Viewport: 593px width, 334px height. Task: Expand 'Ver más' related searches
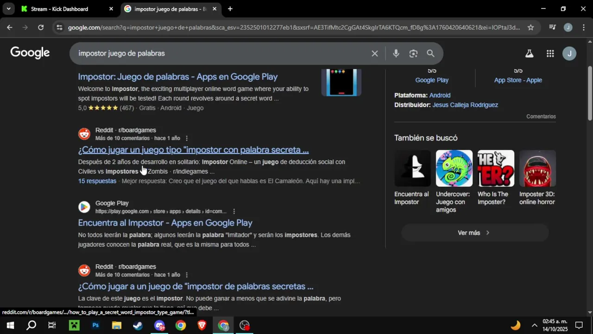tap(475, 233)
